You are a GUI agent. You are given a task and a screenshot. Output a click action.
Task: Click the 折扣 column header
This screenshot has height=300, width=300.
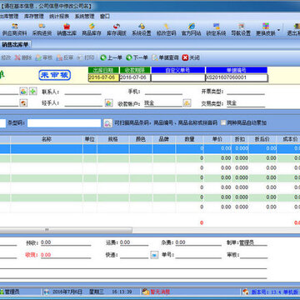(x=240, y=139)
